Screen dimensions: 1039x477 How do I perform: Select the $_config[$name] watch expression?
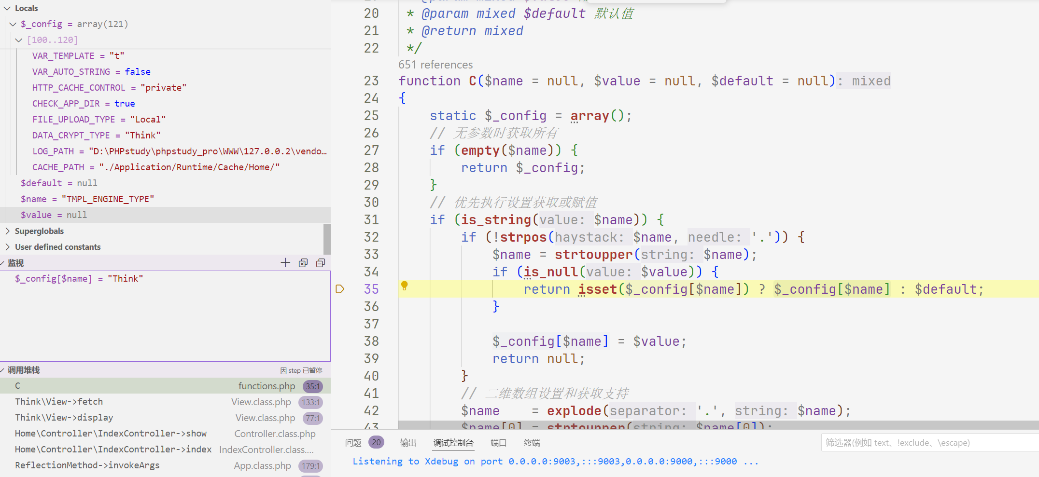79,279
